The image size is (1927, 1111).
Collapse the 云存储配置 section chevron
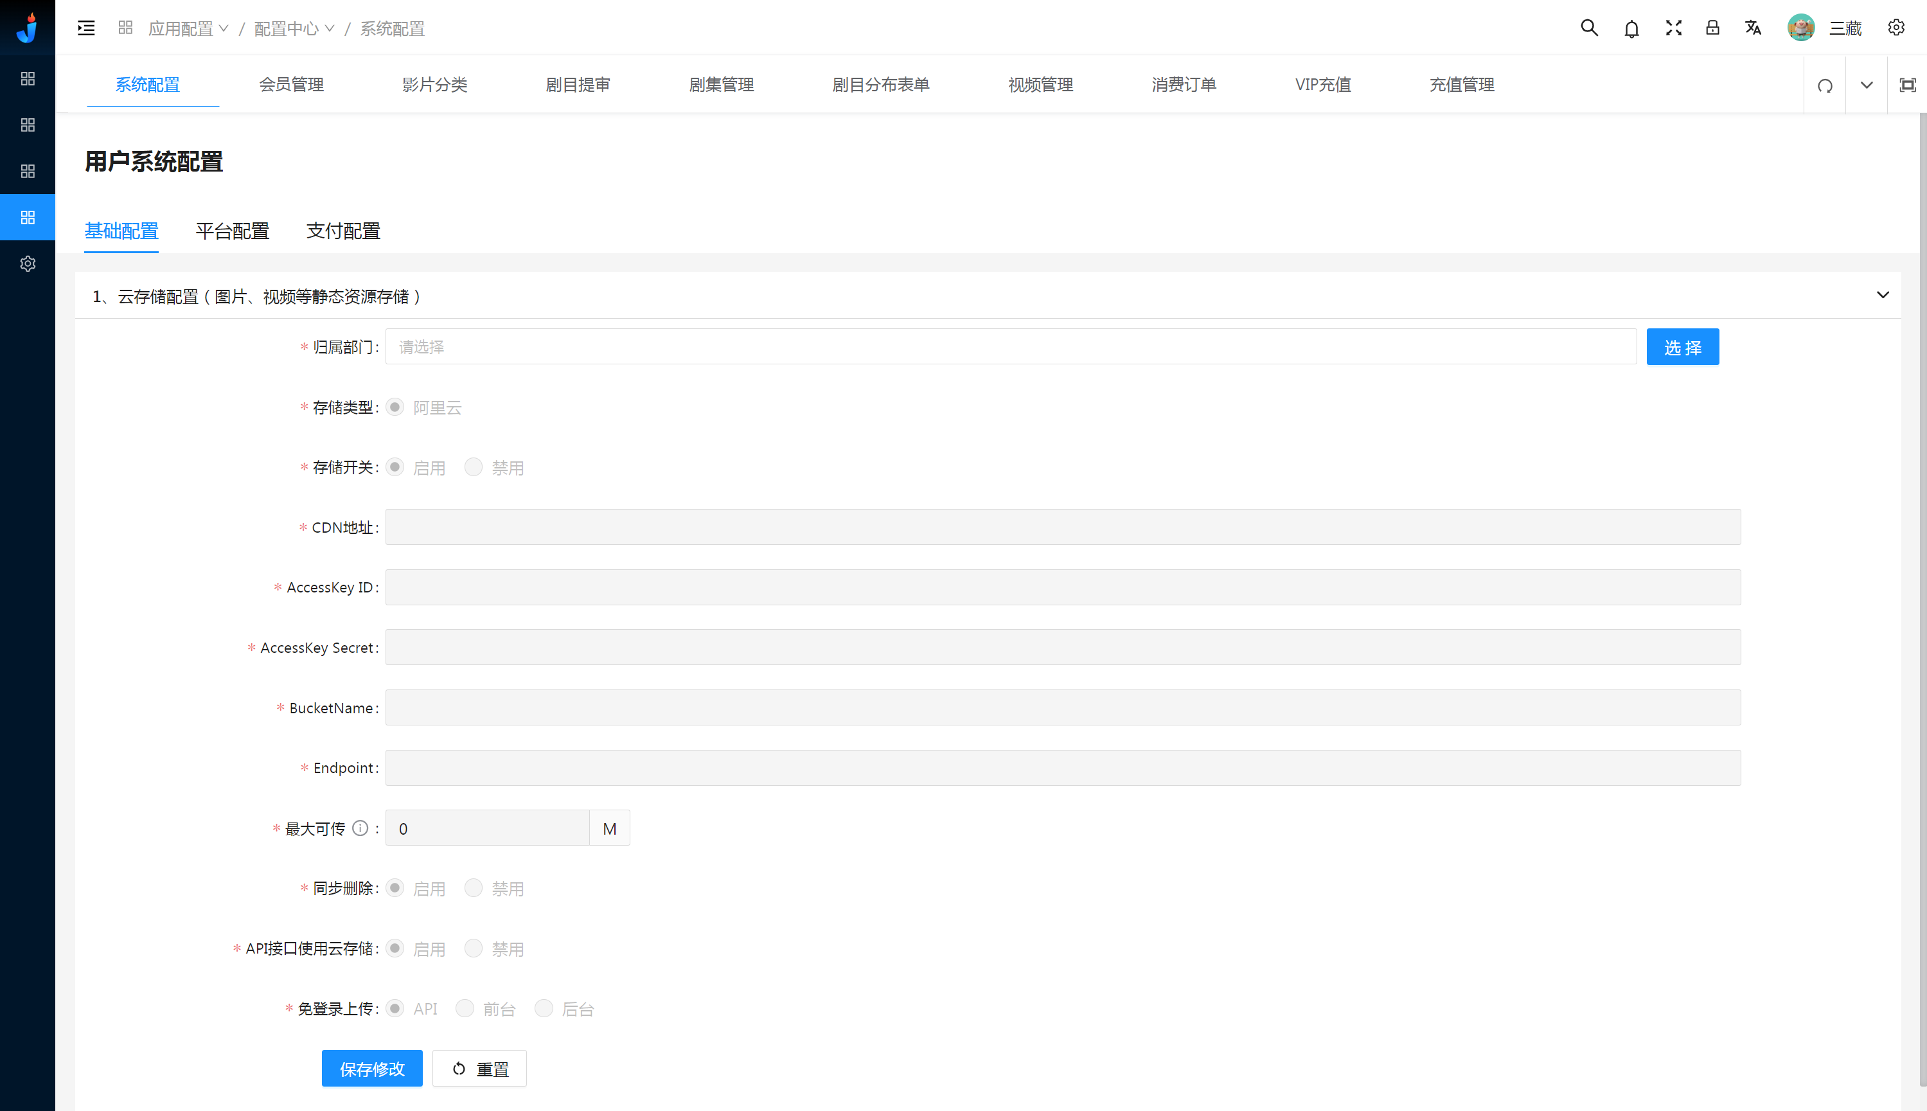tap(1883, 296)
